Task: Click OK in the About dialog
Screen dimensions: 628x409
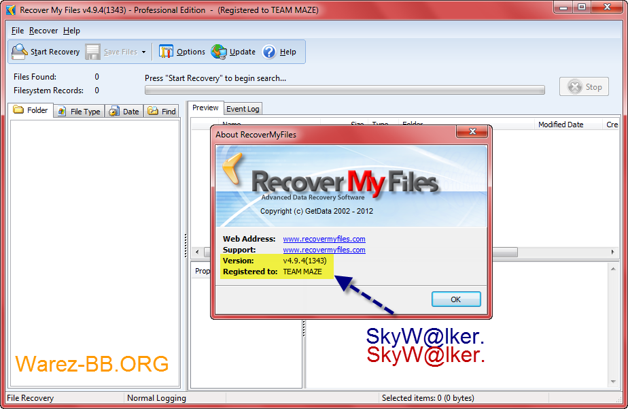Action: point(456,299)
